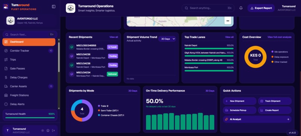301x136 pixels.
Task: Click the sidebar vertical scrollbar
Action: pos(59,57)
